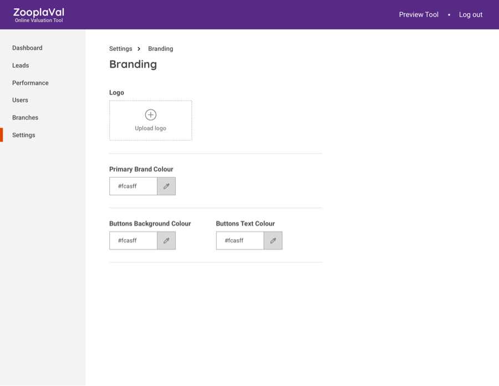Click the Settings breadcrumb link
The height and width of the screenshot is (386, 499).
tap(120, 49)
